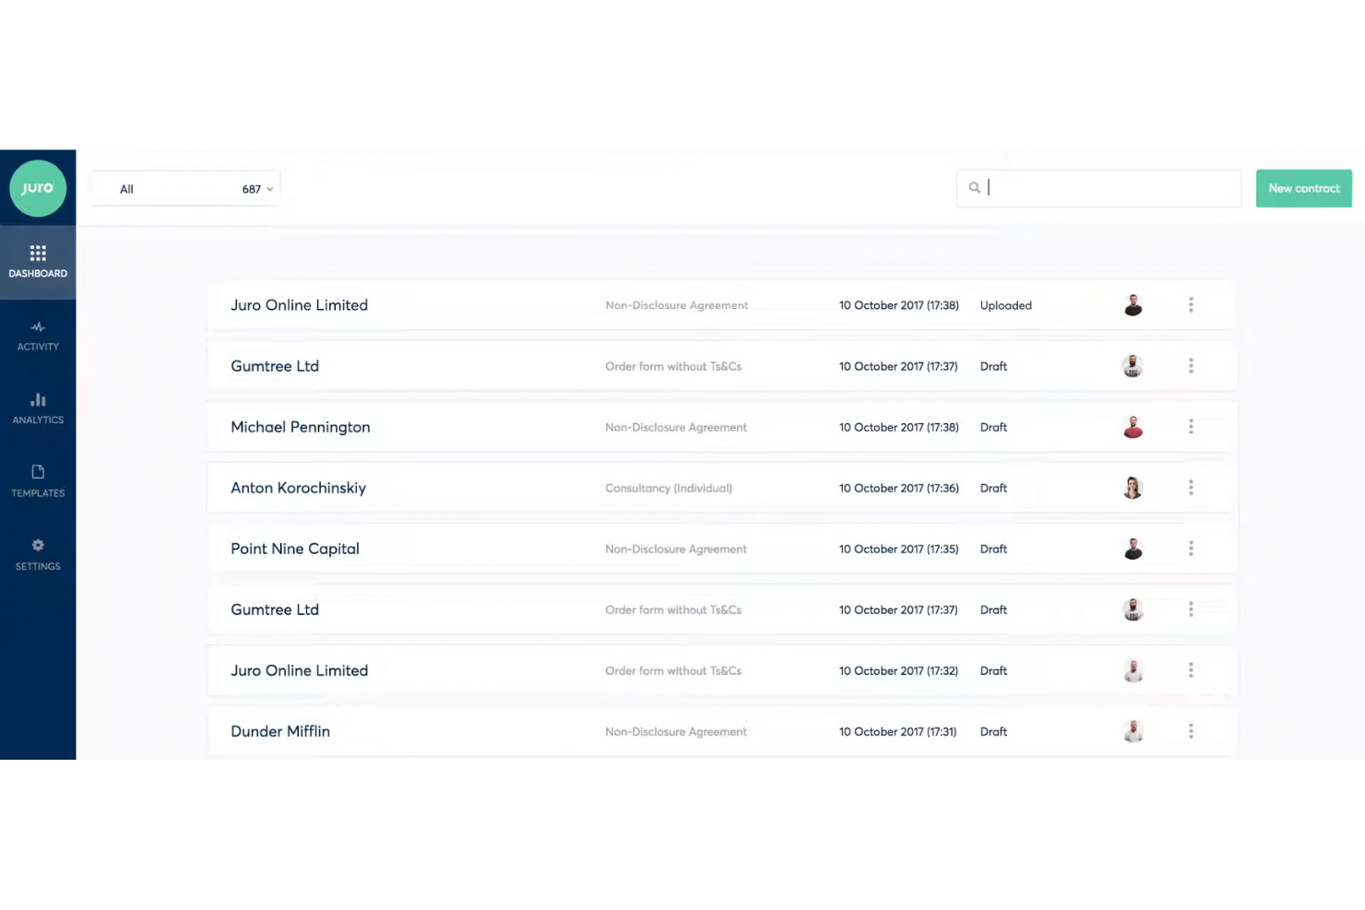Open the options menu for Dunder Mifflin

tap(1191, 730)
